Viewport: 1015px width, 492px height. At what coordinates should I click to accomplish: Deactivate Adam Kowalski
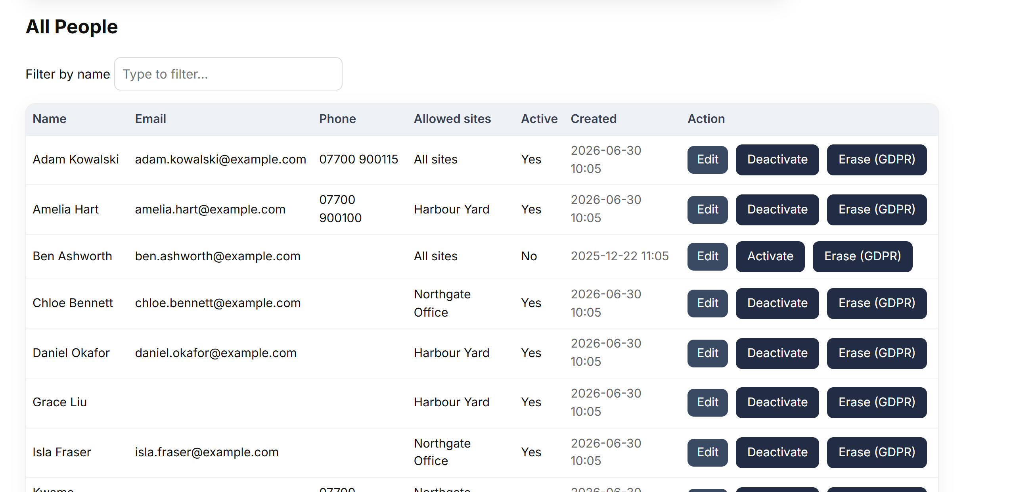778,160
